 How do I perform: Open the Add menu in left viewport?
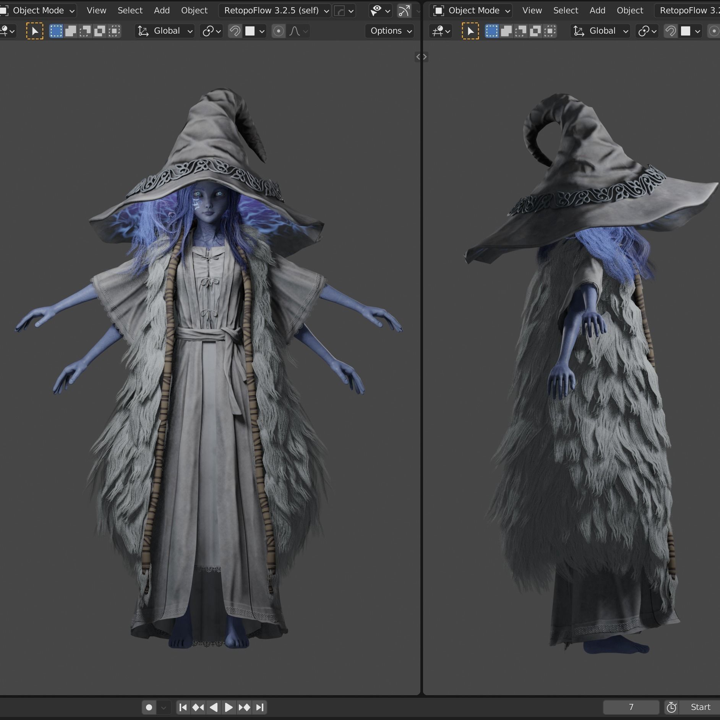(162, 10)
